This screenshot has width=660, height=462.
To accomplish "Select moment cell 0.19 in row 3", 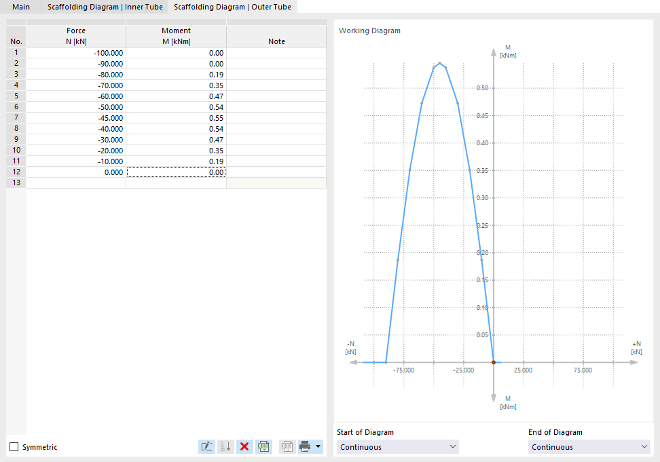I will coord(177,75).
